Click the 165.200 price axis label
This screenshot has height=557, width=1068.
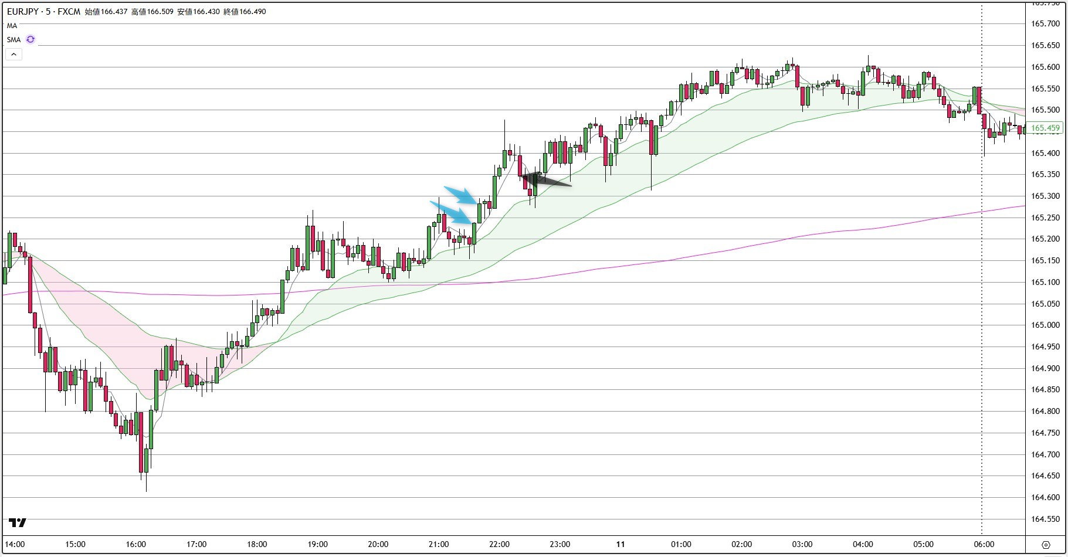click(1045, 239)
